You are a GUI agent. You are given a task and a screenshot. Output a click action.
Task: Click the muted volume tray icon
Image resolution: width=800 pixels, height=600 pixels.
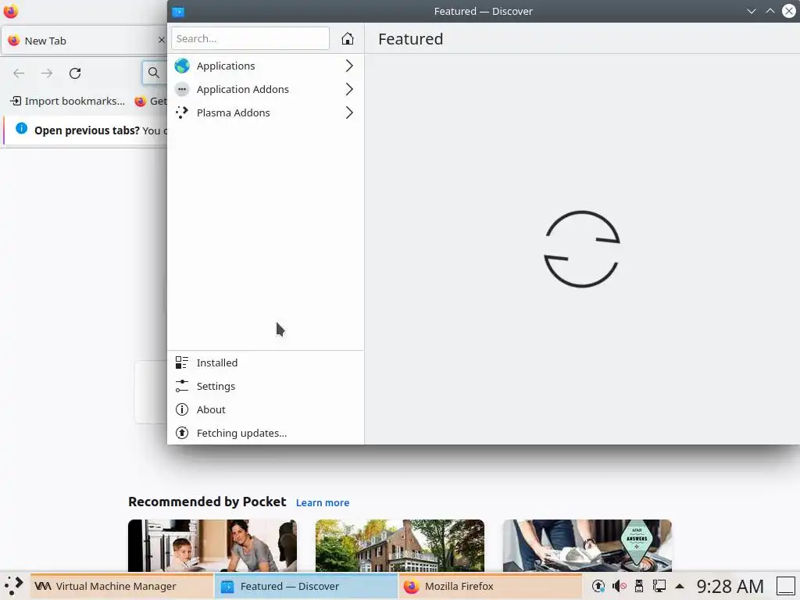pos(619,586)
